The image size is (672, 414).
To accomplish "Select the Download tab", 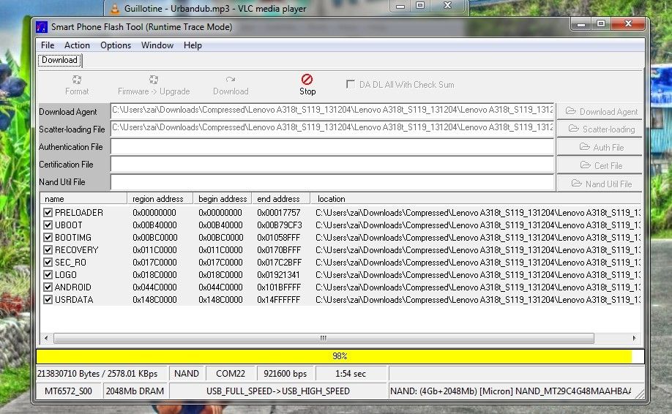I will pos(59,60).
